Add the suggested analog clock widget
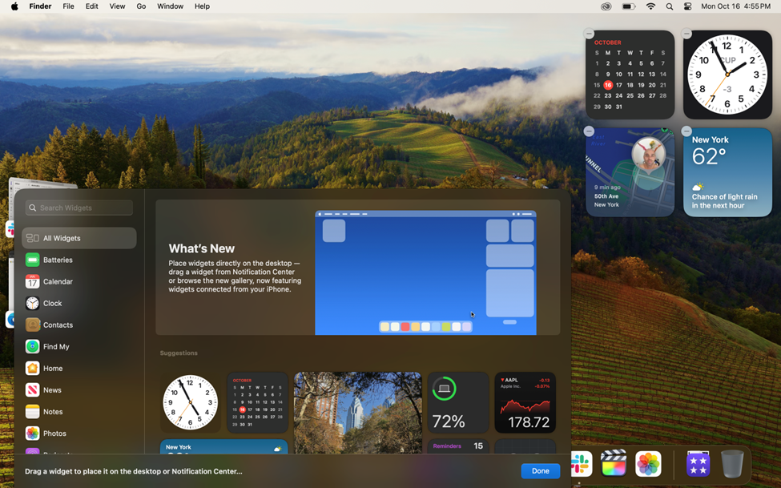The height and width of the screenshot is (488, 781). point(191,402)
